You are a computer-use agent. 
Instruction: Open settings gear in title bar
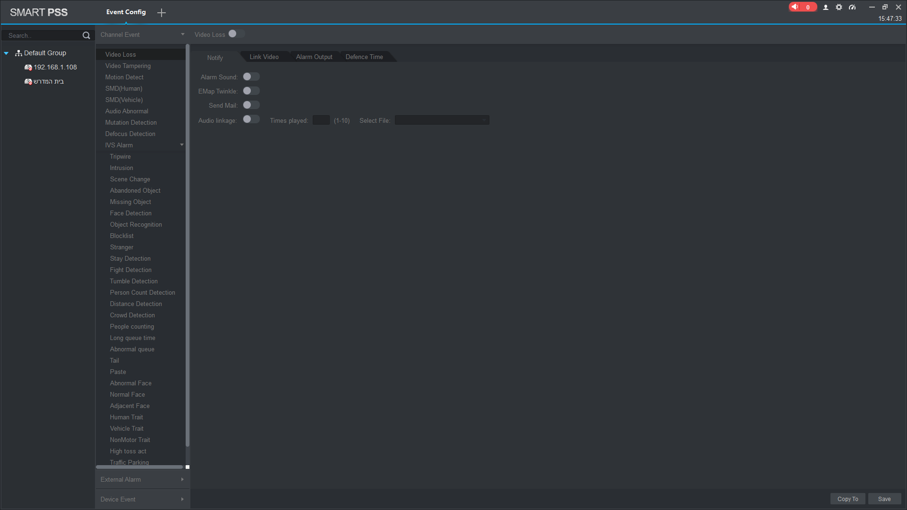tap(839, 7)
